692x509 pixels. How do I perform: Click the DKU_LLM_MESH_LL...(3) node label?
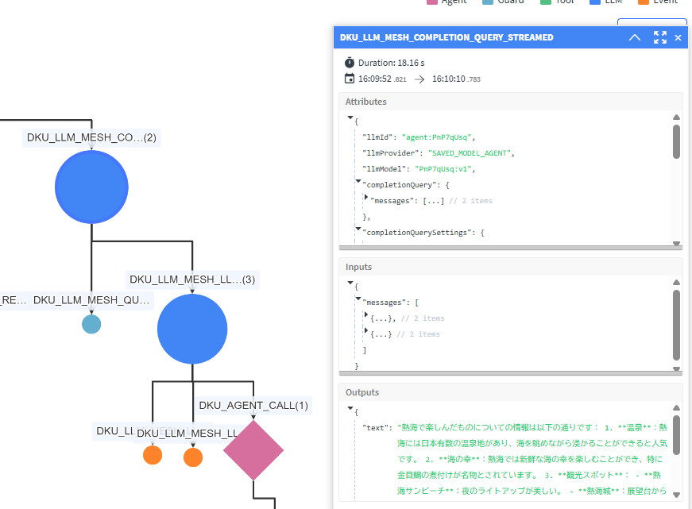pyautogui.click(x=192, y=280)
